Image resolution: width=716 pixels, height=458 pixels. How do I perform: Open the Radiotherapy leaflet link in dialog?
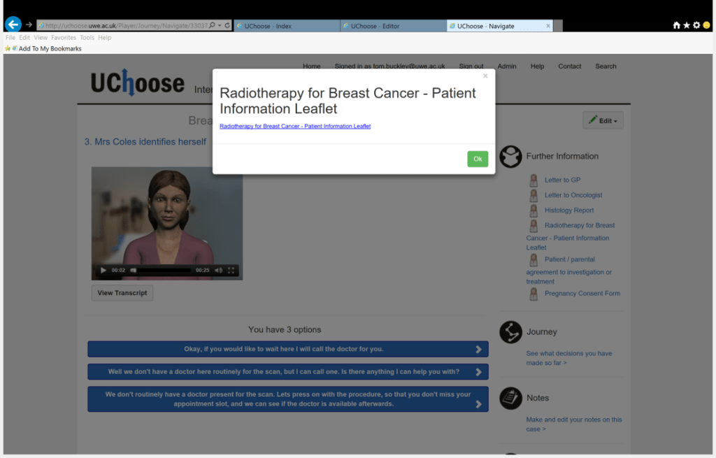pyautogui.click(x=294, y=127)
